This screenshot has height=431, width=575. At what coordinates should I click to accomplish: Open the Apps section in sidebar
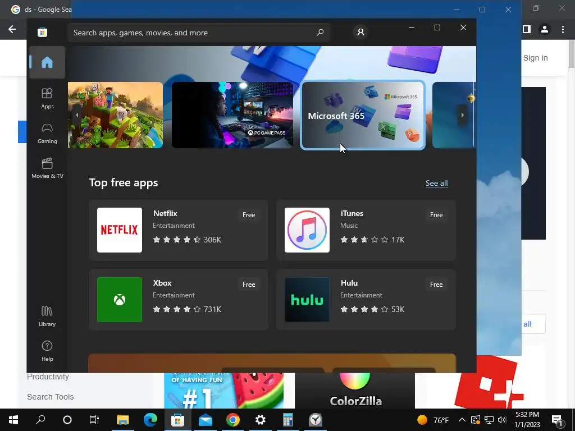(x=47, y=98)
